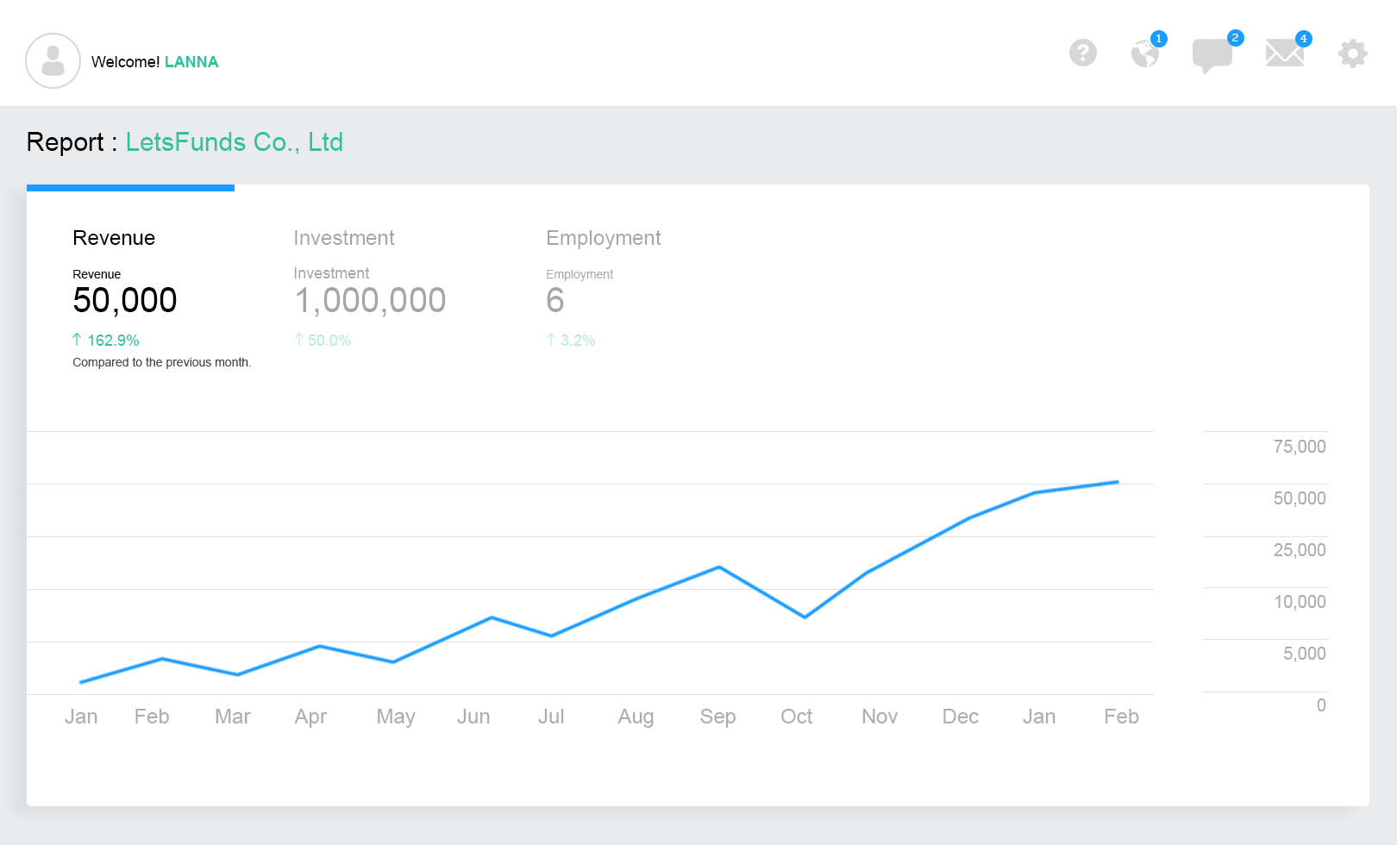This screenshot has width=1397, height=845.
Task: Select the Jun label on the x-axis
Action: (x=473, y=717)
